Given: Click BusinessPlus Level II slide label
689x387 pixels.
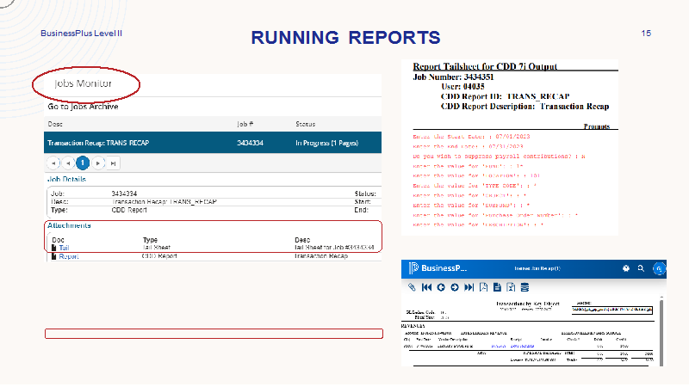Looking at the screenshot, I should tap(81, 34).
